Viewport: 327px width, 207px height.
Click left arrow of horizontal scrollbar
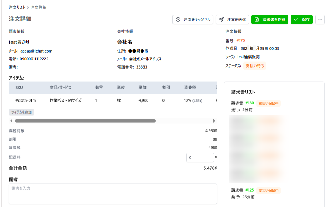(x=11, y=121)
